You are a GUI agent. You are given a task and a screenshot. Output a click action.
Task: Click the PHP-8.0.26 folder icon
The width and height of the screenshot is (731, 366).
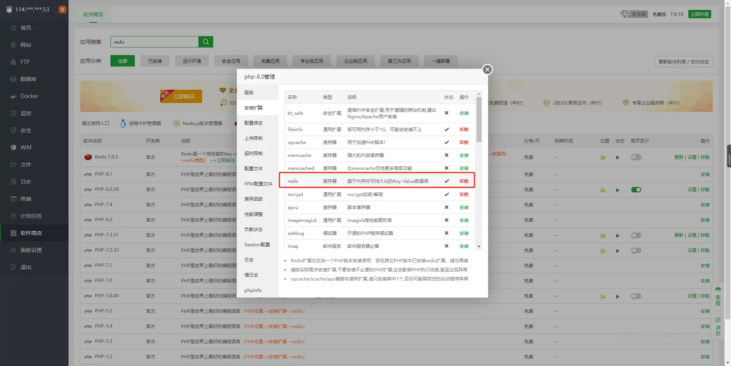[x=603, y=190]
